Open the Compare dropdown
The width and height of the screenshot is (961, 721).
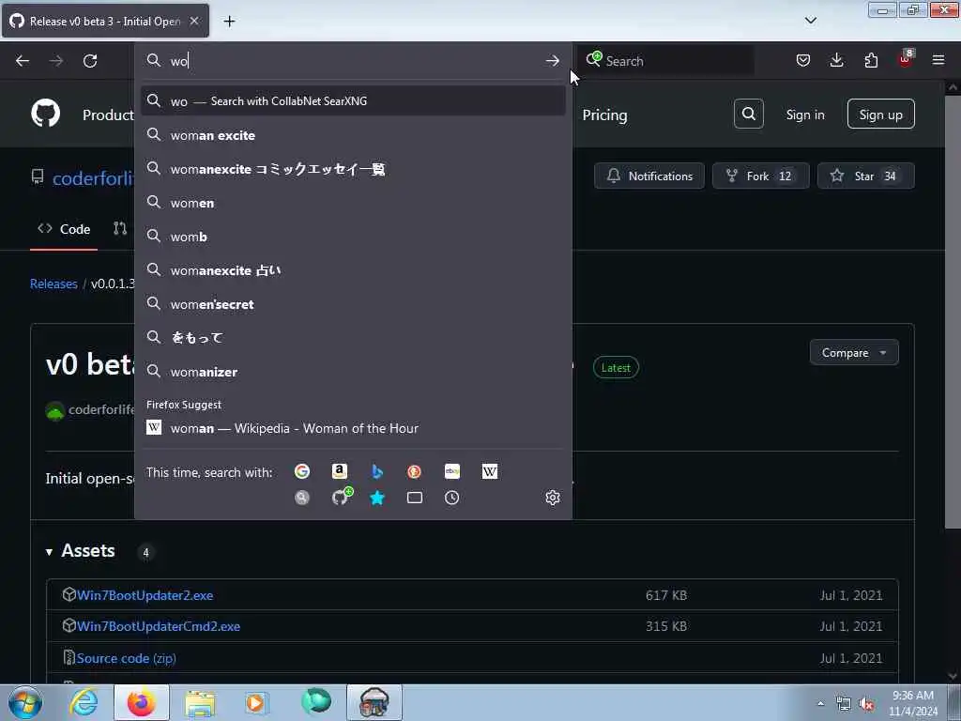pos(854,353)
